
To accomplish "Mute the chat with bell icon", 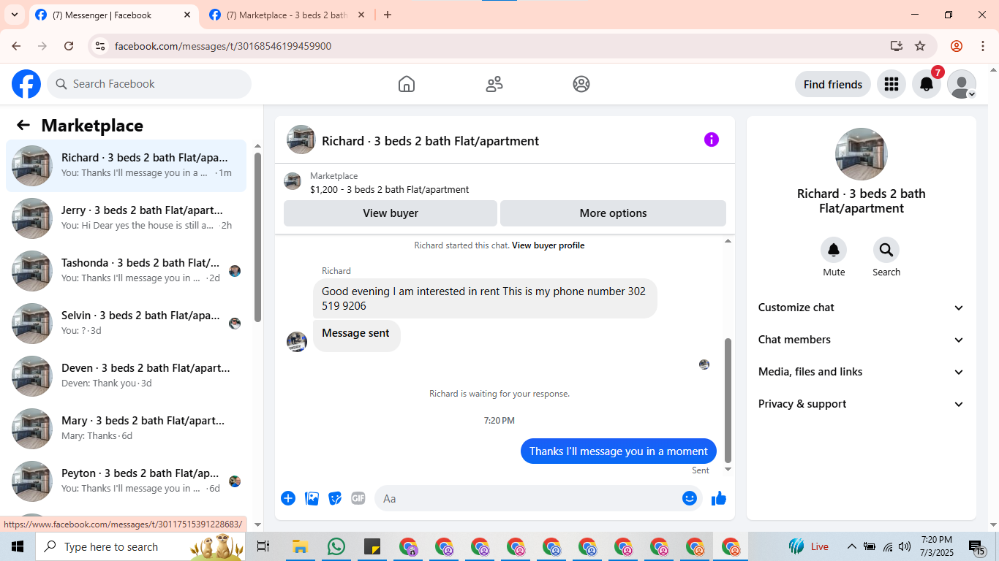I will pyautogui.click(x=834, y=251).
